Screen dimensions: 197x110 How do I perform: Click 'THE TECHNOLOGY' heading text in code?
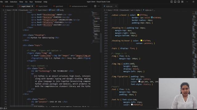click(60, 71)
